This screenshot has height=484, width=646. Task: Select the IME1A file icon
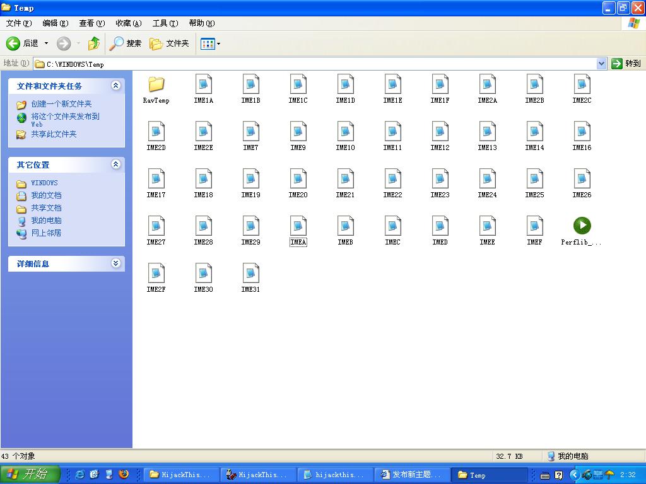click(203, 84)
